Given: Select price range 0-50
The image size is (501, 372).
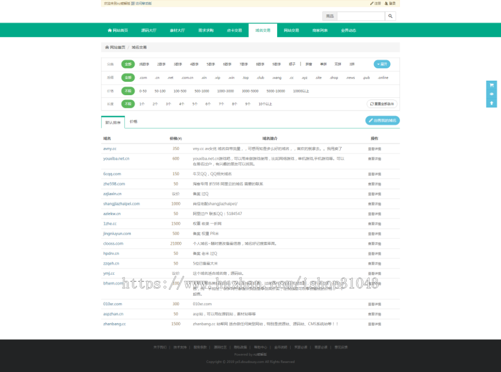Looking at the screenshot, I should coord(143,91).
